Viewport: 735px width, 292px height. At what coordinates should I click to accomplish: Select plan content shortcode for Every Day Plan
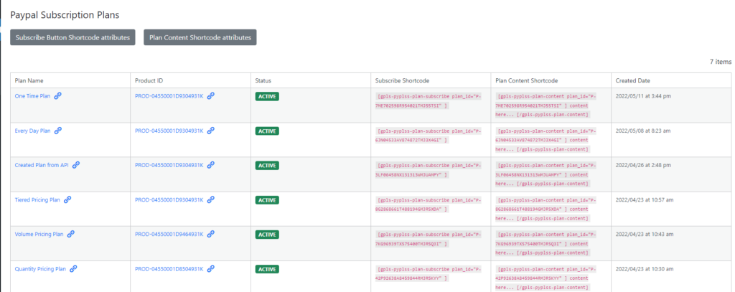[x=546, y=140]
